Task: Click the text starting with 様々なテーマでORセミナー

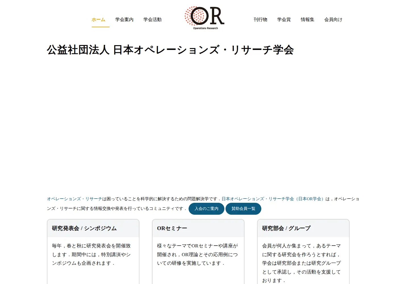Action: [197, 254]
